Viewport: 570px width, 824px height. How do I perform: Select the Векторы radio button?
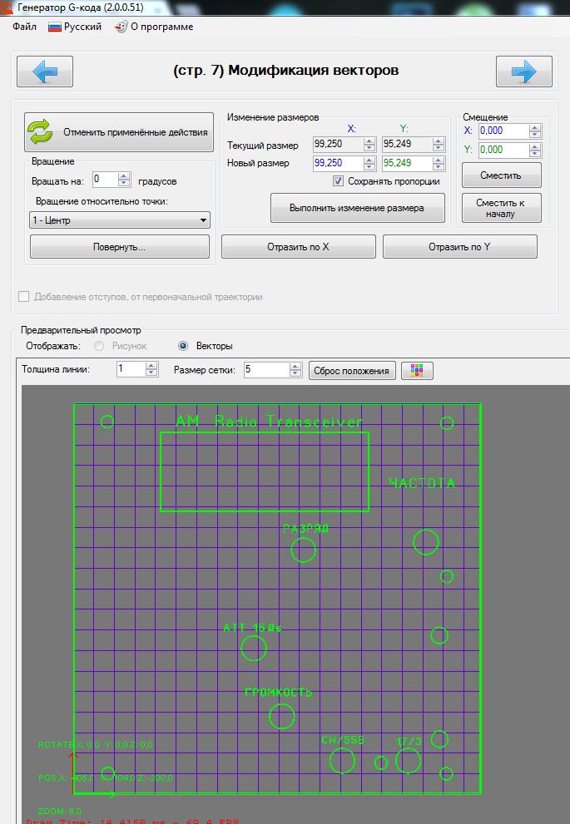(183, 346)
